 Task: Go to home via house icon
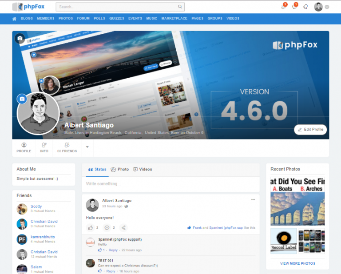[14, 19]
